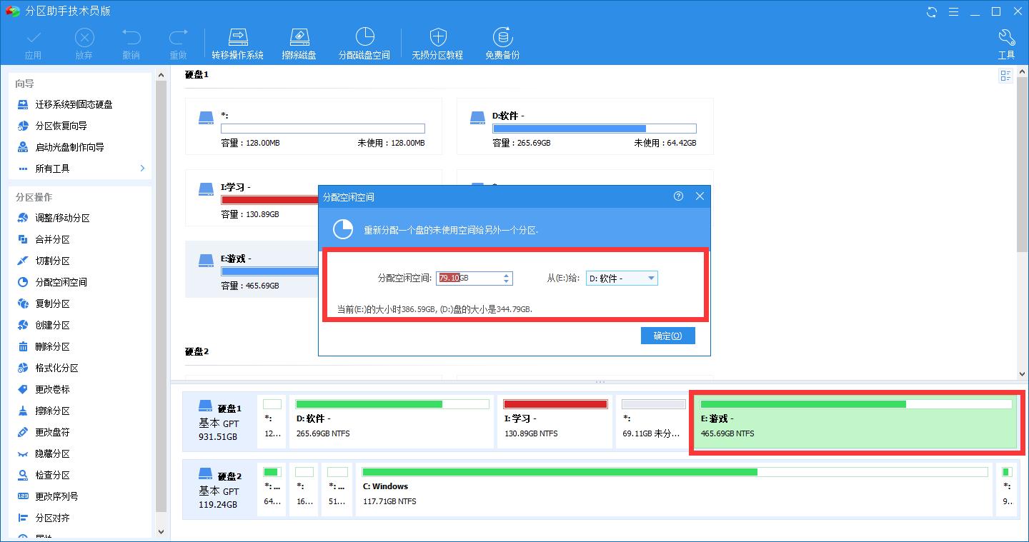
Task: Click the help icon on the dialog
Action: pos(677,196)
